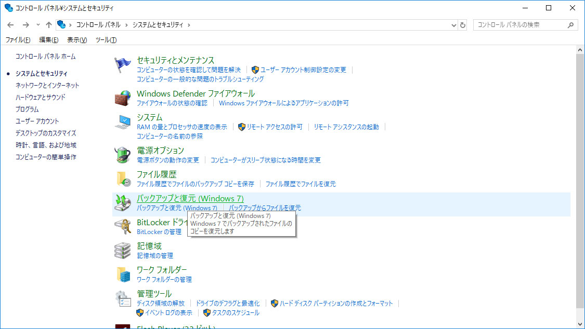Click the ファイル履歴 folder clock icon
Image resolution: width=585 pixels, height=329 pixels.
point(123,179)
